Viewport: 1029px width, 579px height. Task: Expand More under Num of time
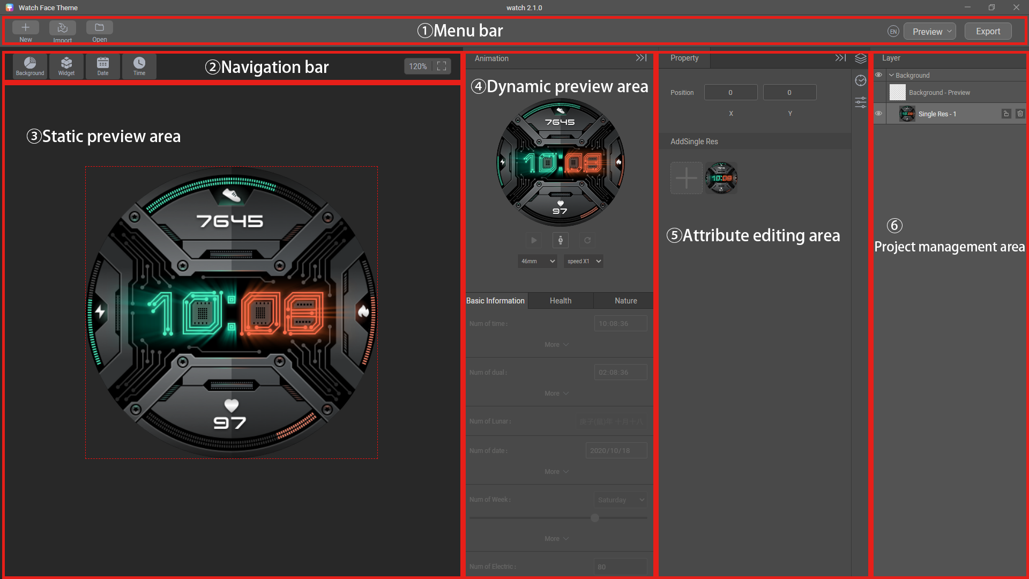pos(556,345)
